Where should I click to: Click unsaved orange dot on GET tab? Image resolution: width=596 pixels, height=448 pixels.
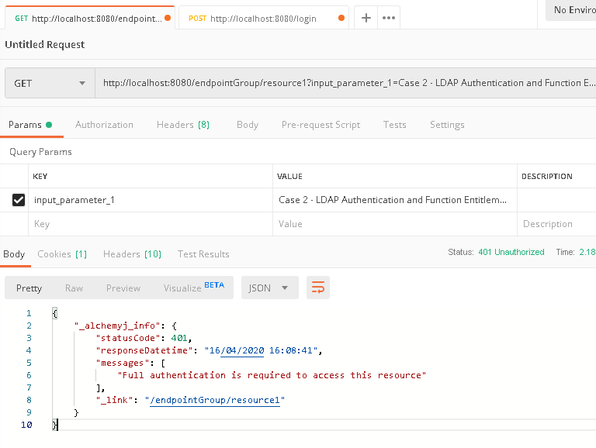click(x=168, y=19)
